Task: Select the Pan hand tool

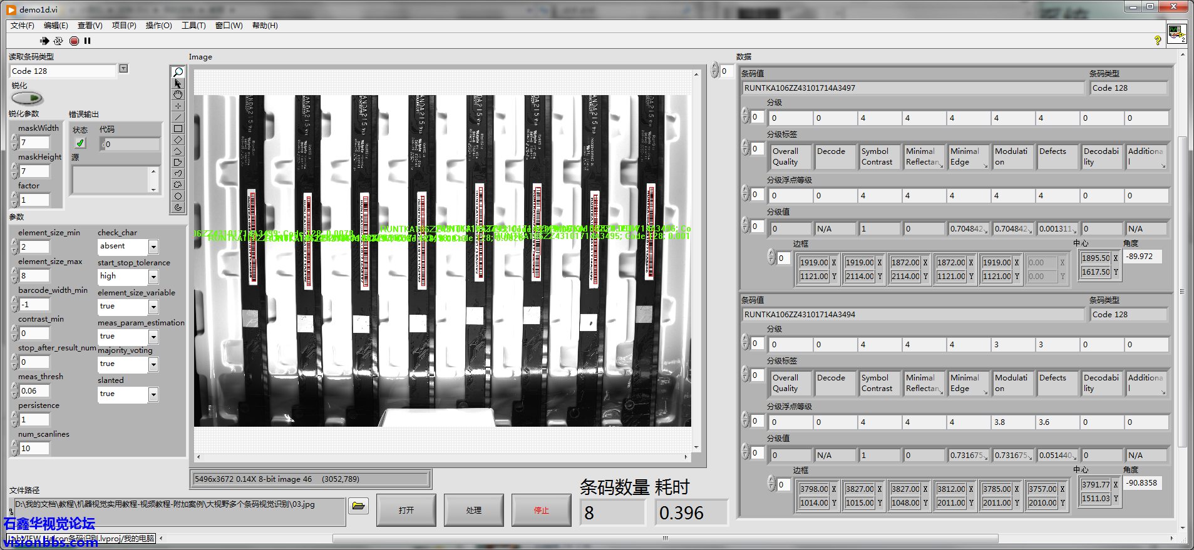Action: pos(178,94)
